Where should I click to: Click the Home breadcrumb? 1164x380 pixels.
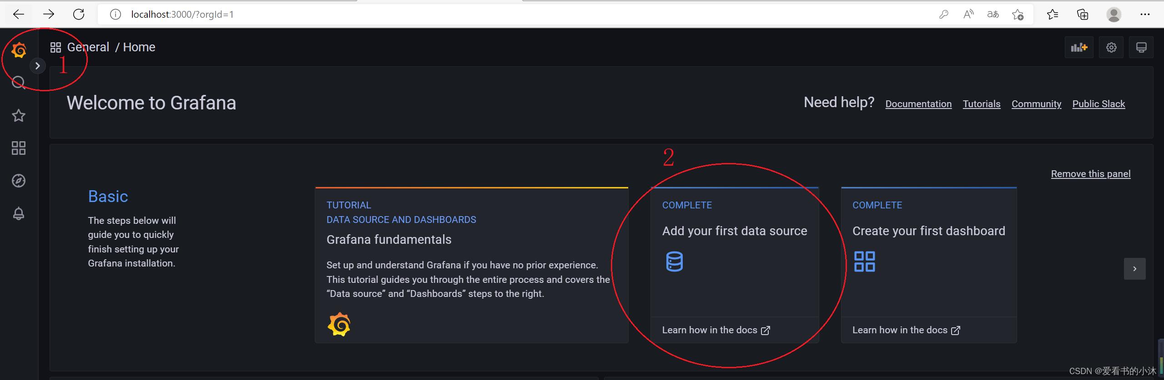(139, 47)
